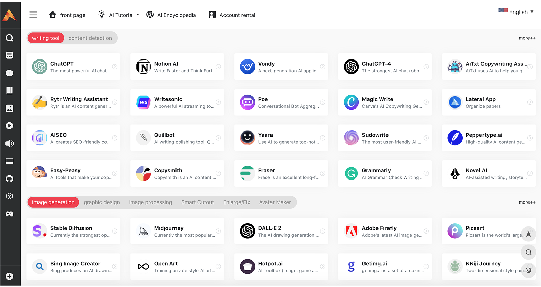Go to the front page
Screen dimensions: 541x287
67,15
